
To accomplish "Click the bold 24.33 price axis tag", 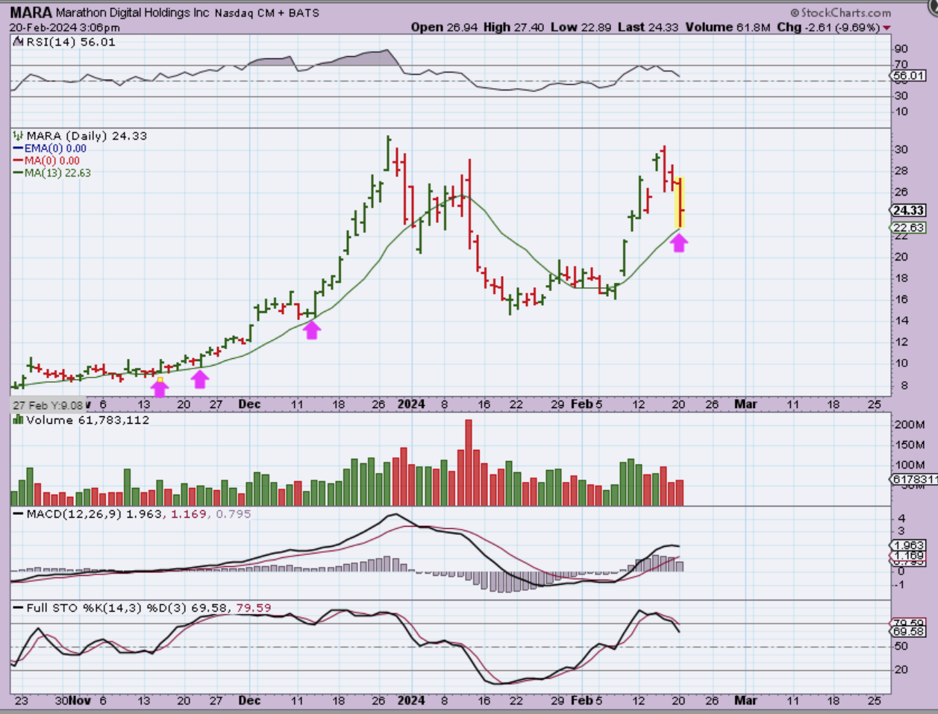I will [x=908, y=210].
